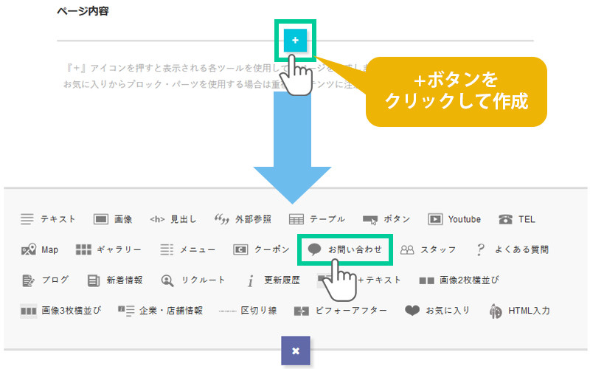
Task: Insert a テーブル table block
Action: [316, 219]
